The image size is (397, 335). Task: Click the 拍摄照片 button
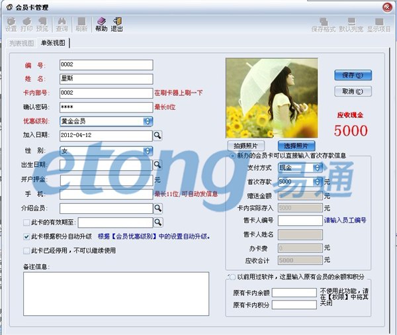[245, 146]
